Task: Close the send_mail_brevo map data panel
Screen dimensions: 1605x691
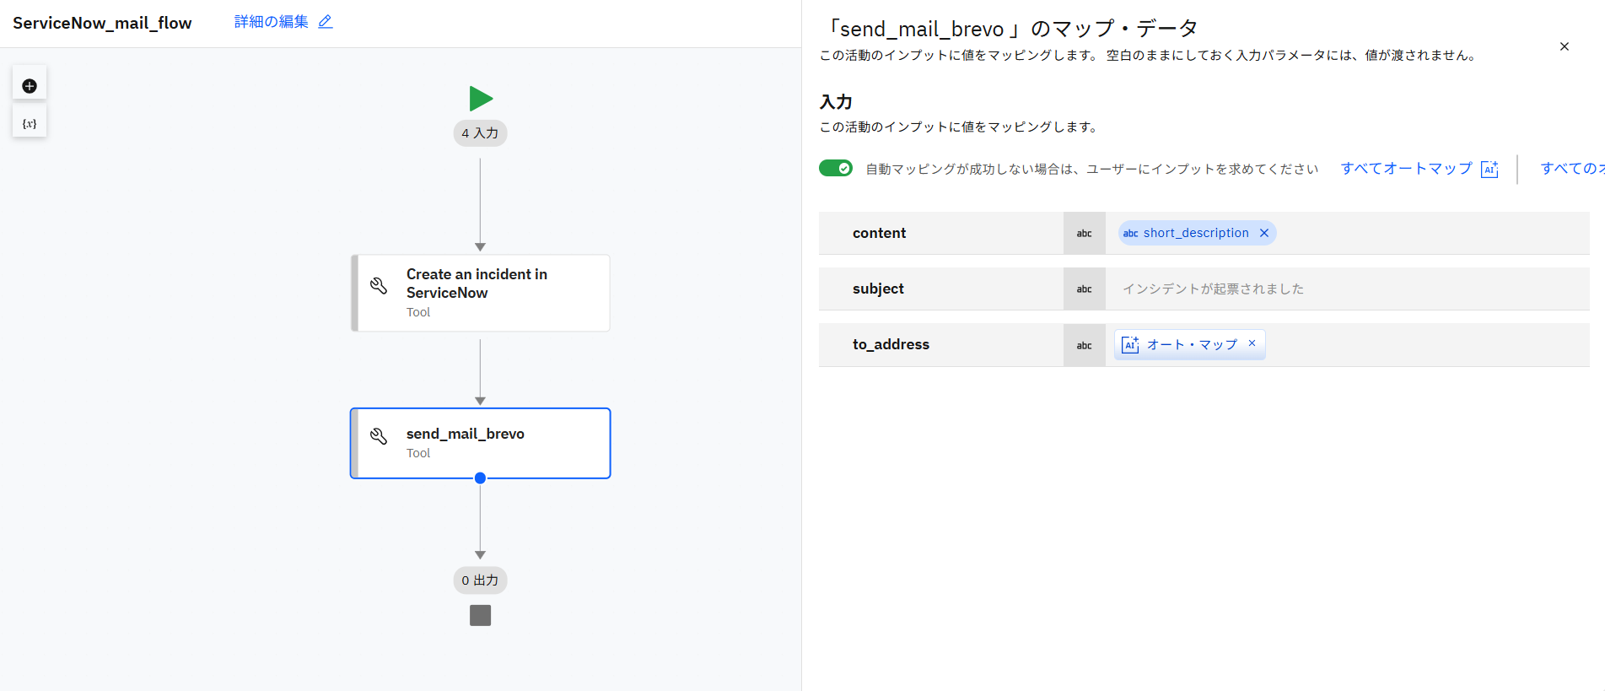Action: 1565,46
